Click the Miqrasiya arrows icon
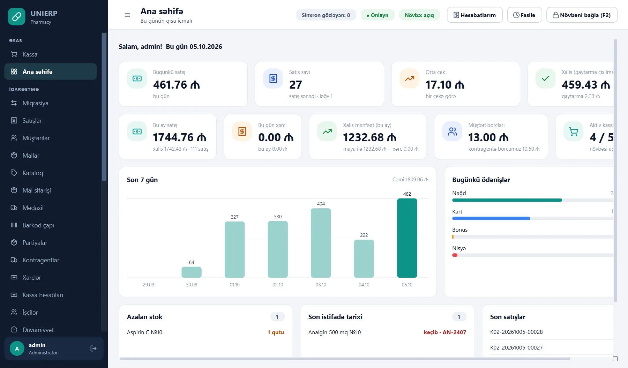Image resolution: width=628 pixels, height=368 pixels. [x=14, y=103]
